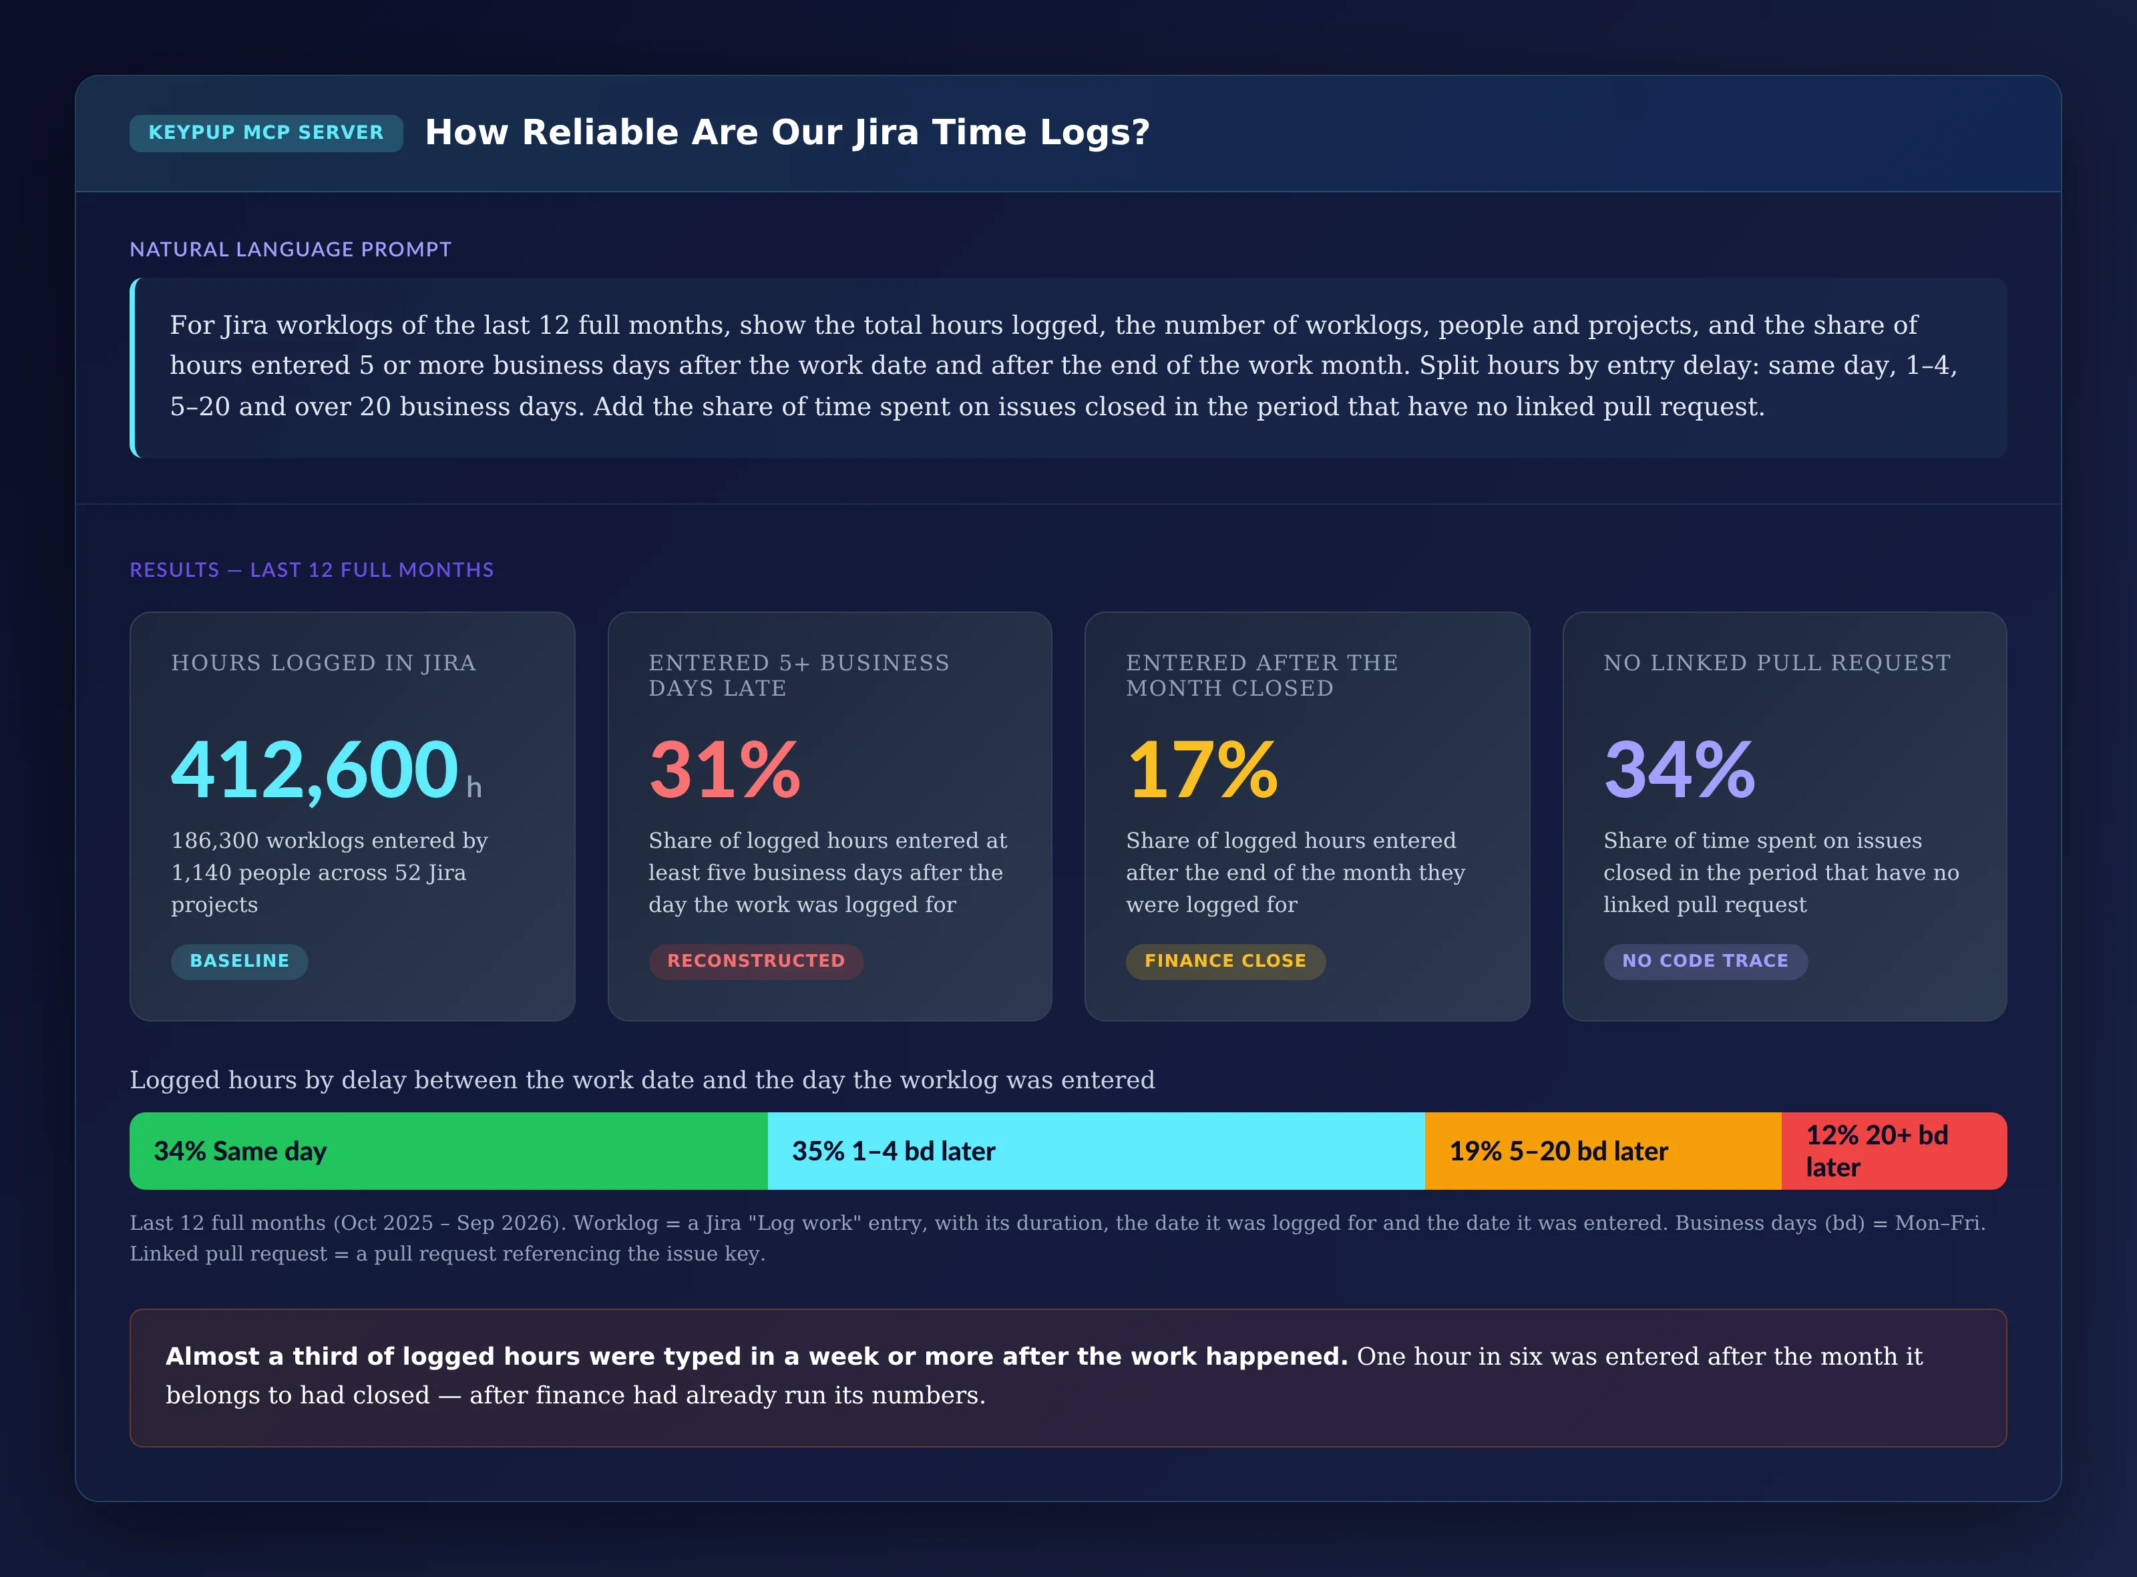This screenshot has height=1577, width=2137.
Task: Click the NATURAL LANGUAGE PROMPT label
Action: pos(290,249)
